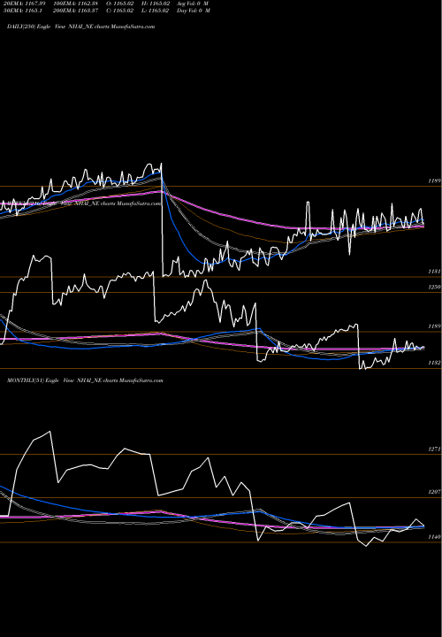442x637 pixels.
Task: Click the DAILY(250) Eagle View chart title
Action: (x=80, y=27)
